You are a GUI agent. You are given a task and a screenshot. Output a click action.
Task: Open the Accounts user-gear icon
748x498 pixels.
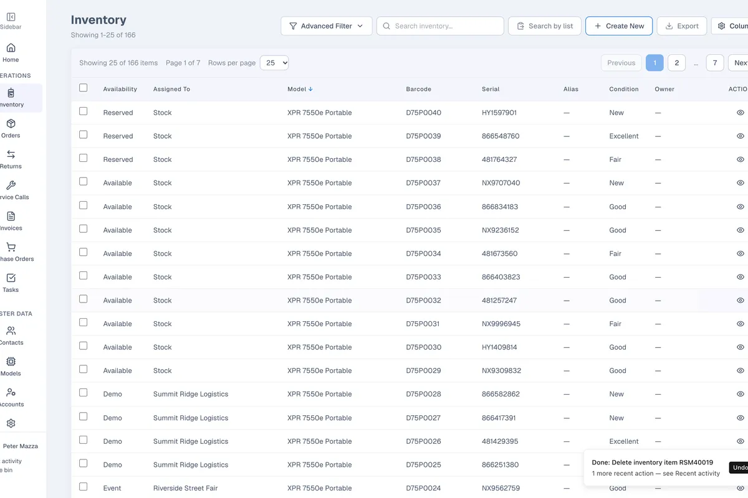click(11, 393)
